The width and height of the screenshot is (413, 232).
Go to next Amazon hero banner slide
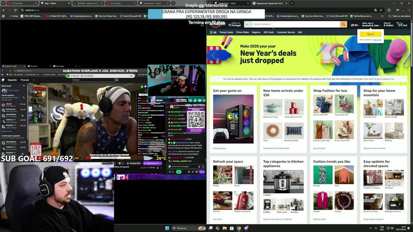tap(404, 56)
